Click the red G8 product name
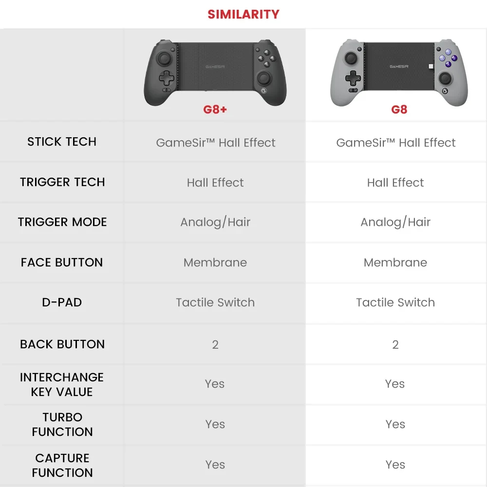The image size is (487, 487). [399, 109]
